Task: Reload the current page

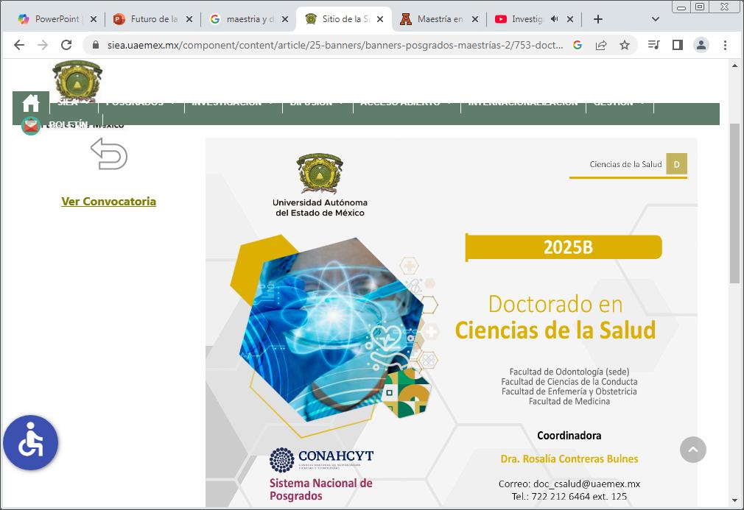Action: 66,45
